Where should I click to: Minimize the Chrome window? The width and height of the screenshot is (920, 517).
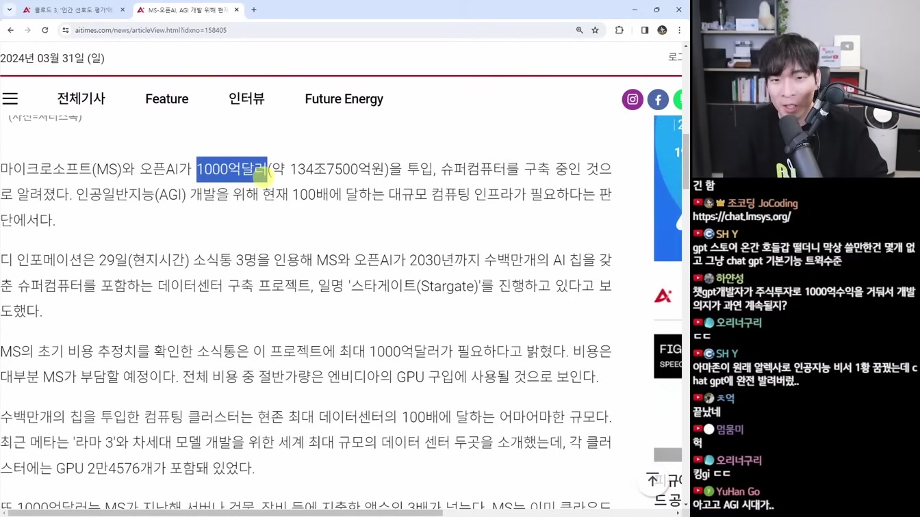coord(635,10)
